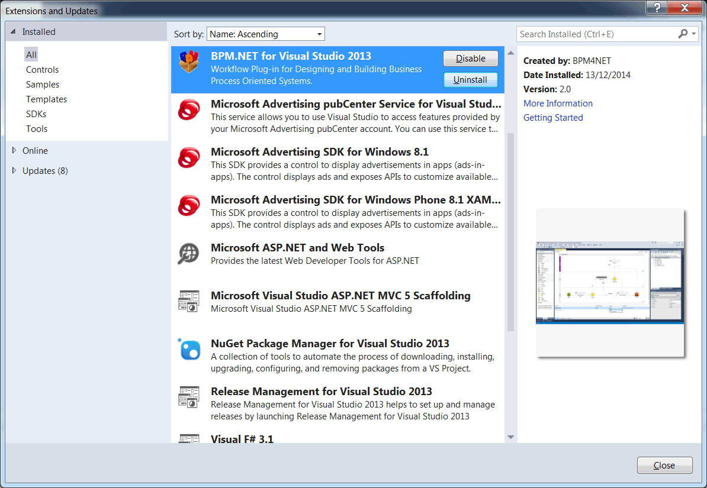
Task: Select Advertising SDK for Windows Phone 8.1 title
Action: pyautogui.click(x=356, y=199)
